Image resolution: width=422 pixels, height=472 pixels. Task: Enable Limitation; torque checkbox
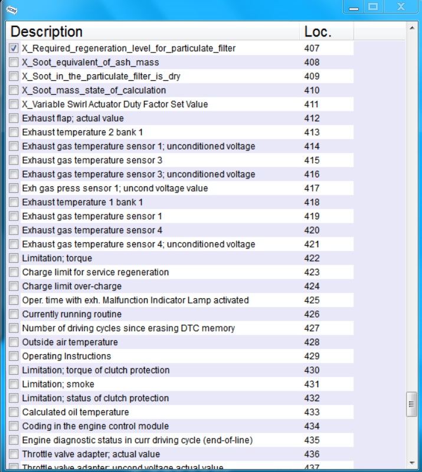coord(14,258)
